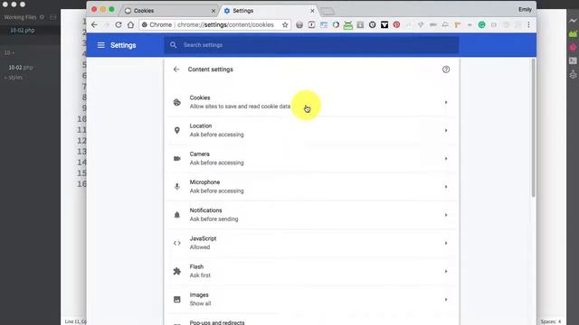This screenshot has height=325, width=579.
Task: Bookmark this page with star
Action: click(x=285, y=24)
